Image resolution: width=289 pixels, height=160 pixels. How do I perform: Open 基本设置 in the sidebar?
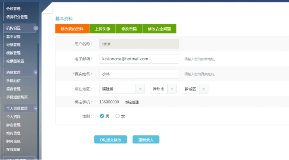[x=13, y=36]
